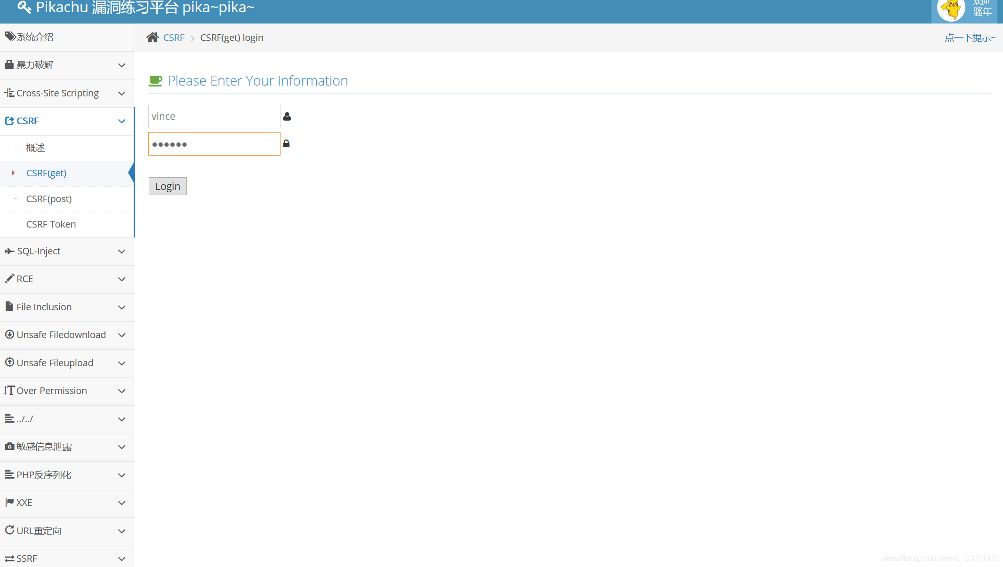Expand the ../../ menu chevron

121,419
